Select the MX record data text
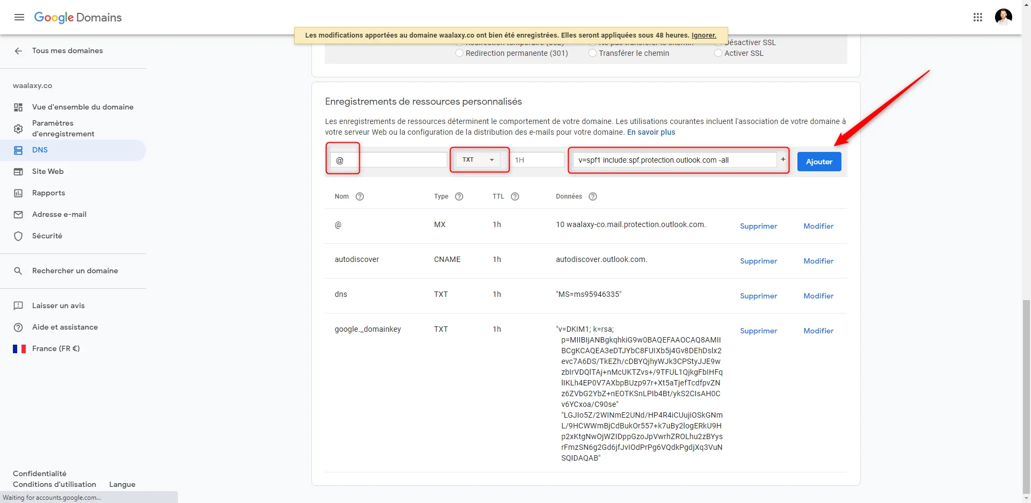 tap(631, 224)
